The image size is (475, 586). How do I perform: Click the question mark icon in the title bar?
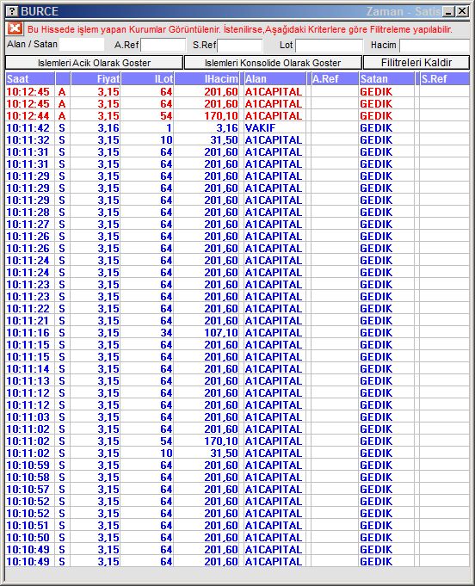point(13,11)
